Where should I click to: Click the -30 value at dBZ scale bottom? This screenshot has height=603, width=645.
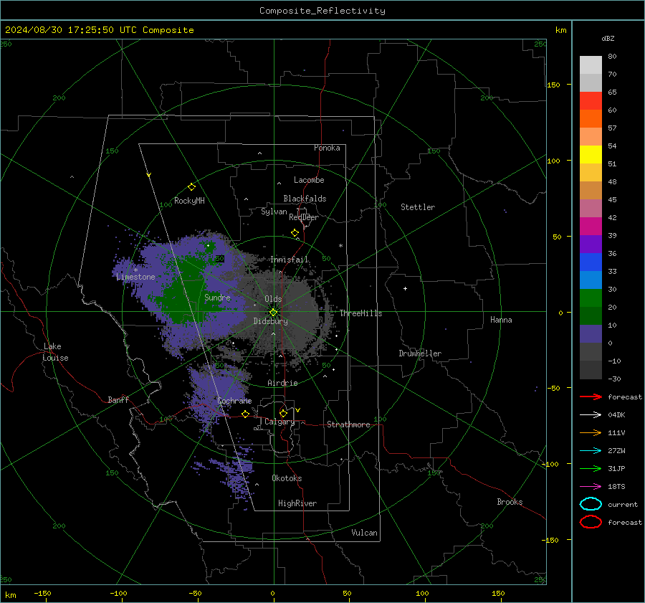[x=614, y=379]
